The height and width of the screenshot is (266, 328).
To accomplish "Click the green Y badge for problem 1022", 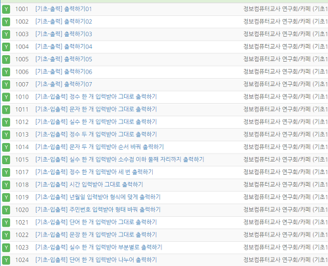I will point(6,235).
